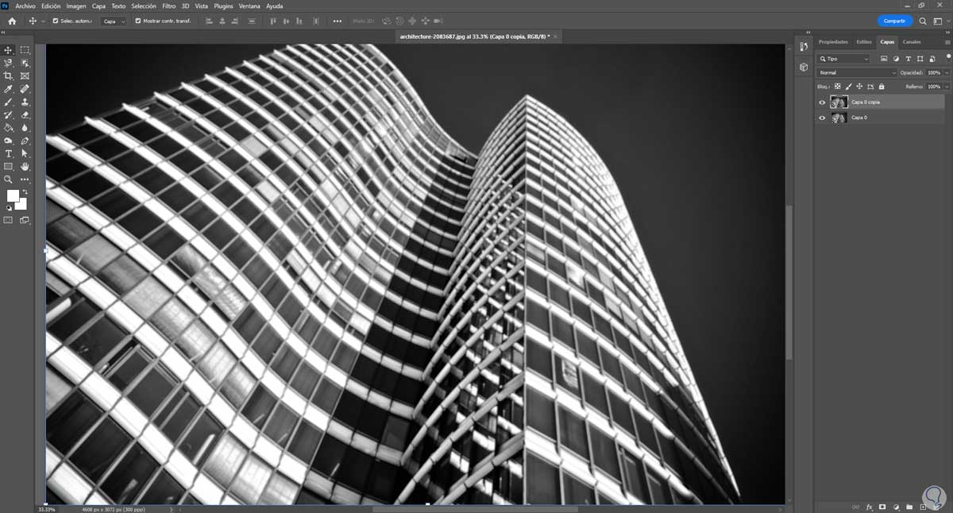Toggle Selec. autom. checkbox
This screenshot has height=513, width=953.
pos(56,21)
